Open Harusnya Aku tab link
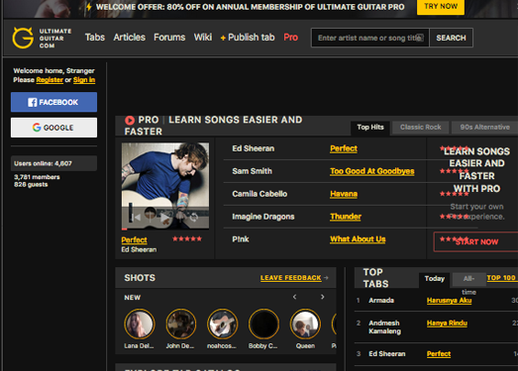The width and height of the screenshot is (518, 371). 449,301
